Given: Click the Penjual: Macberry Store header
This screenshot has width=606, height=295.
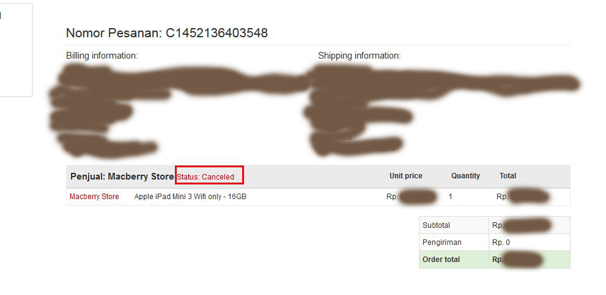Looking at the screenshot, I should pyautogui.click(x=122, y=177).
